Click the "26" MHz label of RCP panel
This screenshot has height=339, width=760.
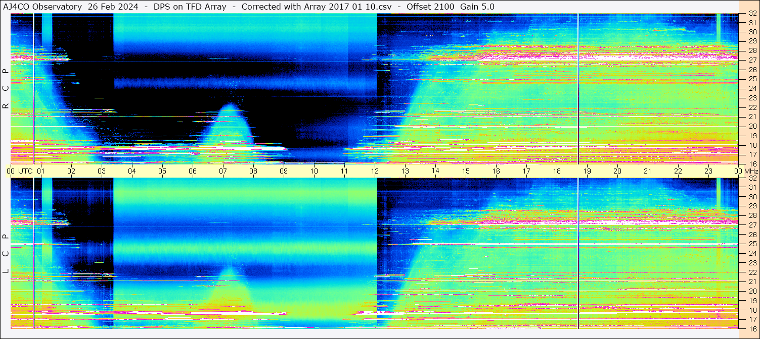tap(752, 69)
